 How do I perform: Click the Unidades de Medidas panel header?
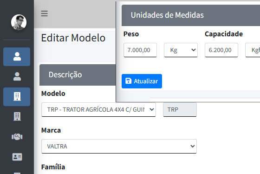click(191, 15)
